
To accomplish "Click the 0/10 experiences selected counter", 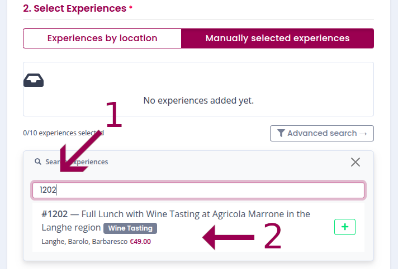I will click(63, 133).
